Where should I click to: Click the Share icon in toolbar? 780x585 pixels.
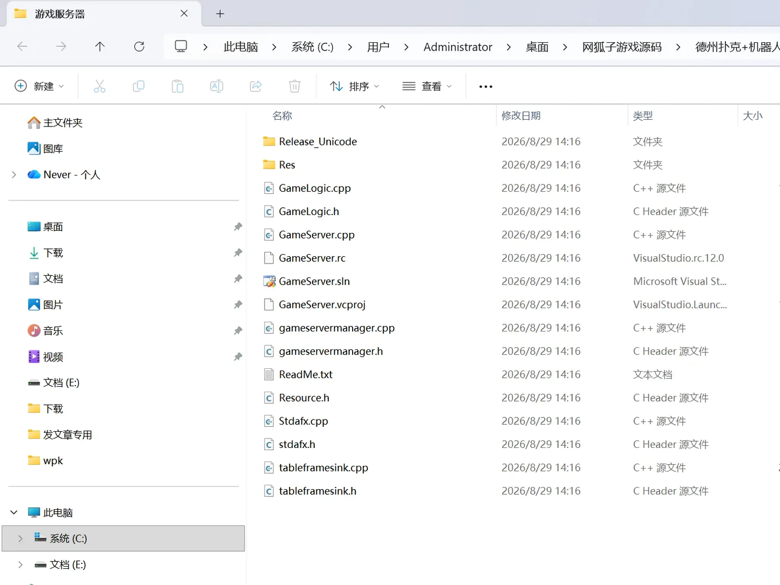256,86
